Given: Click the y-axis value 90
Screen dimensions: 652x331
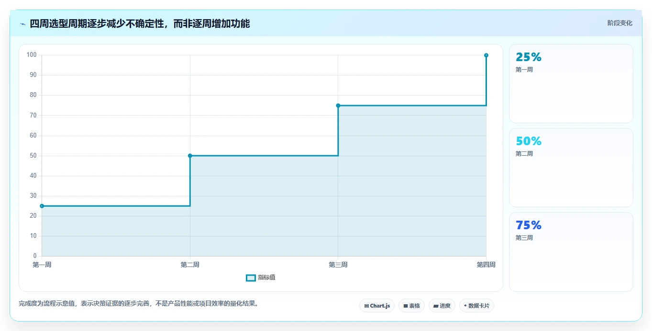Looking at the screenshot, I should [33, 75].
